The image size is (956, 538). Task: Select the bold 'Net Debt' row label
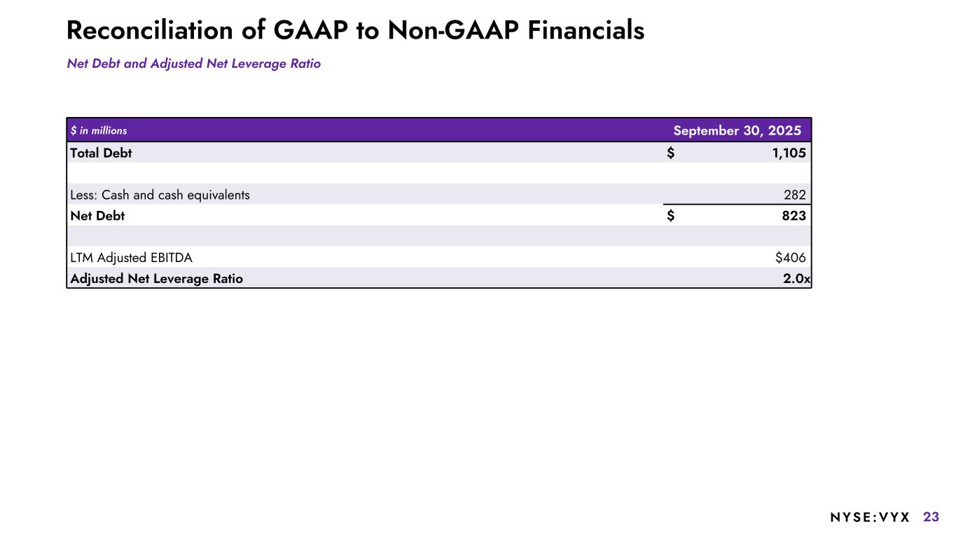pyautogui.click(x=97, y=216)
